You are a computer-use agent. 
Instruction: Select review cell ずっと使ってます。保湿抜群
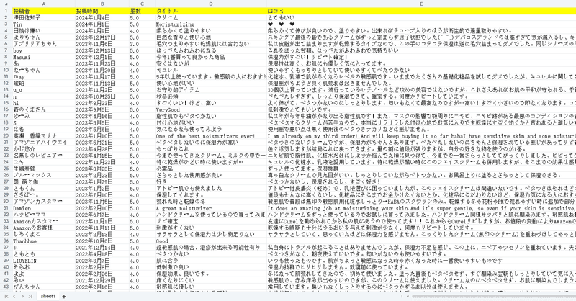[x=421, y=169]
